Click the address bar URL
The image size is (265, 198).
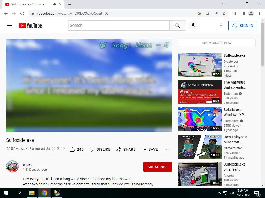tap(72, 13)
